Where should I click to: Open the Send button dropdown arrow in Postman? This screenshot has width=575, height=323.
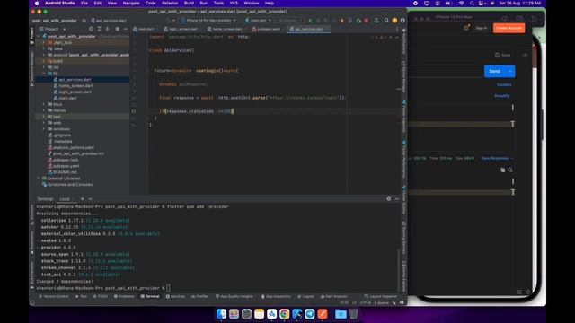510,72
